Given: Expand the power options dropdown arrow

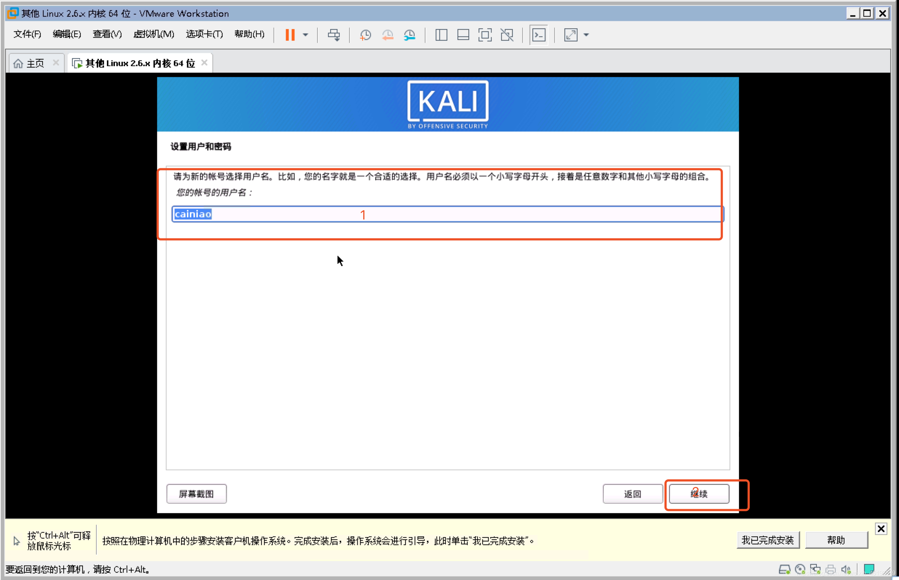Looking at the screenshot, I should (305, 35).
